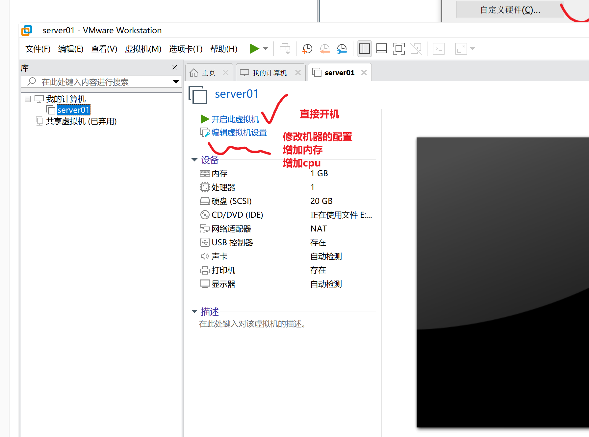
Task: Enter full screen mode icon
Action: 399,49
